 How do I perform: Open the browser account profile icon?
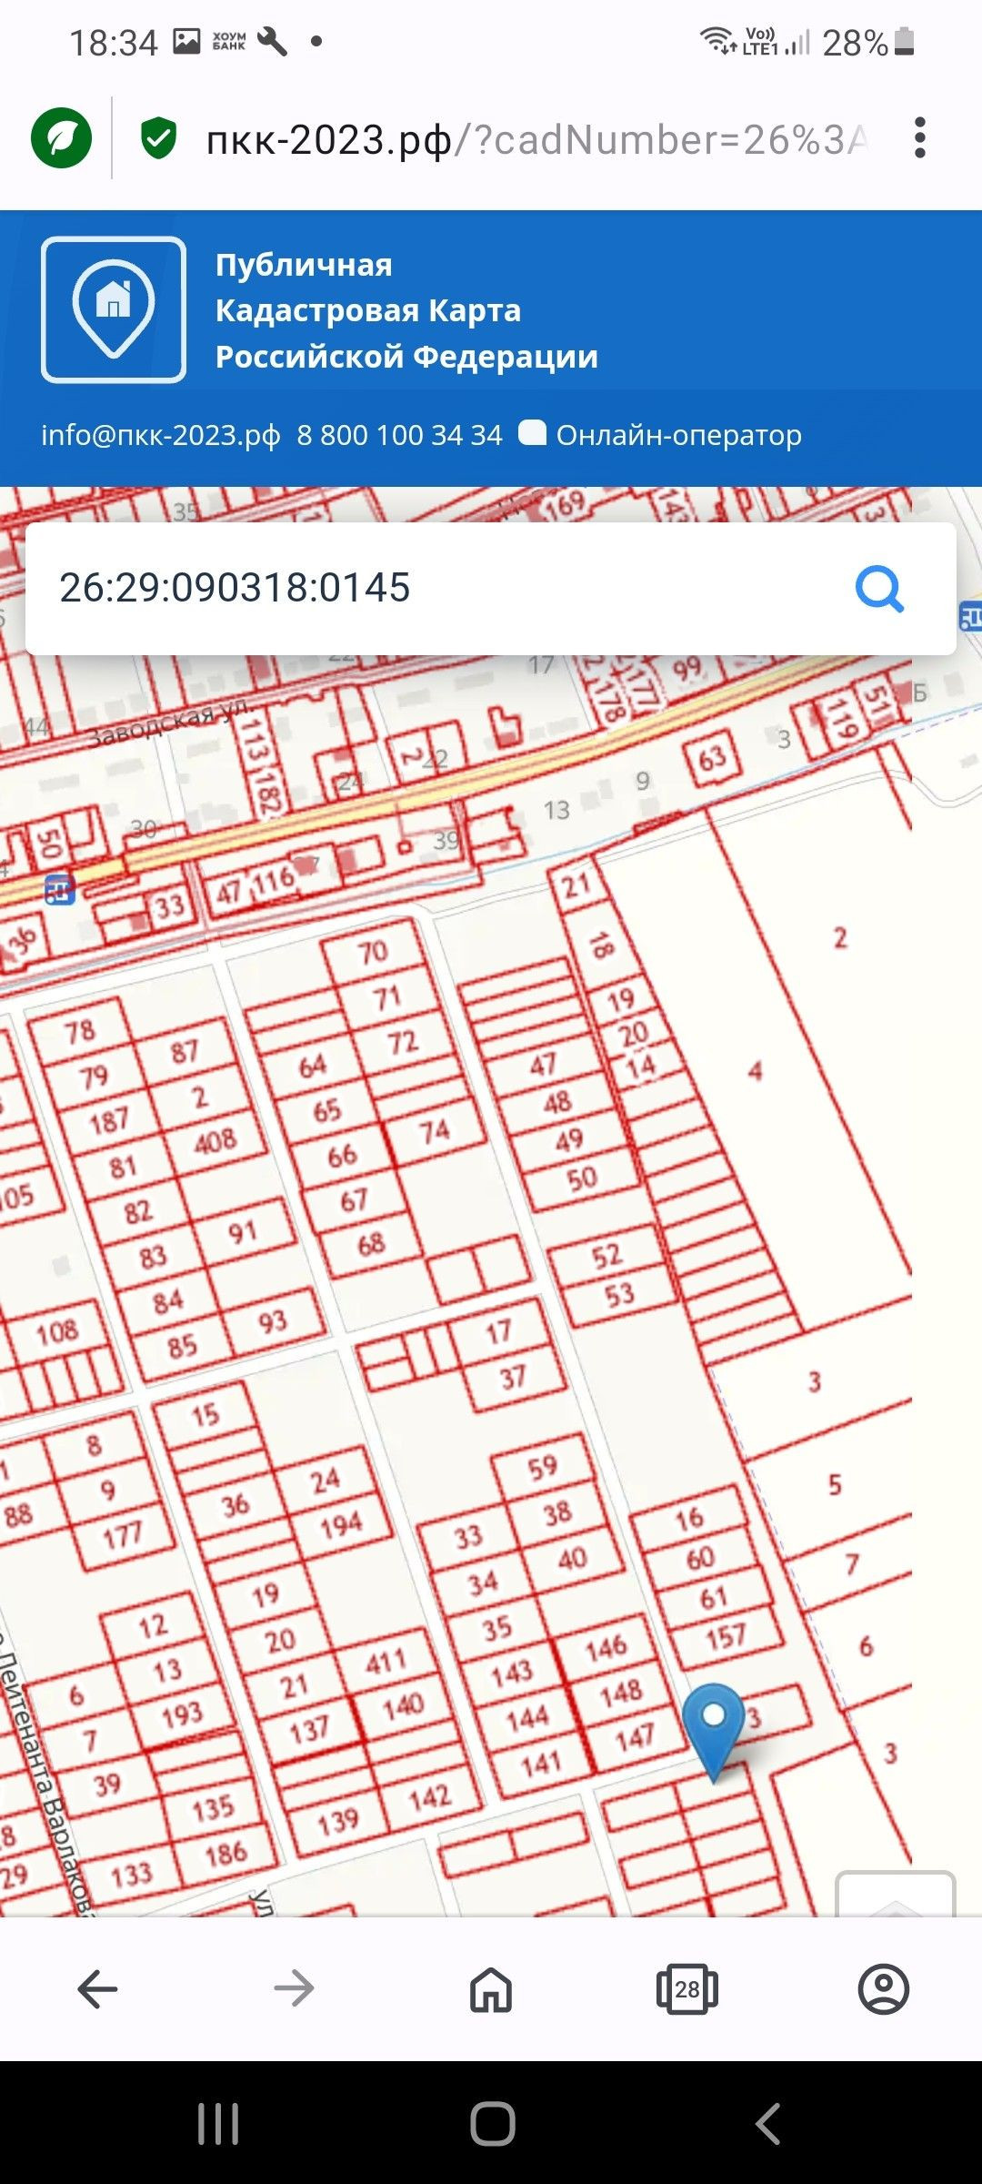[884, 1989]
